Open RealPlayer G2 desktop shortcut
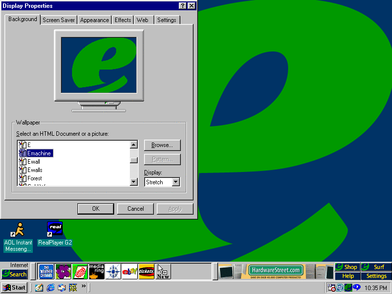This screenshot has height=294, width=392. (54, 230)
